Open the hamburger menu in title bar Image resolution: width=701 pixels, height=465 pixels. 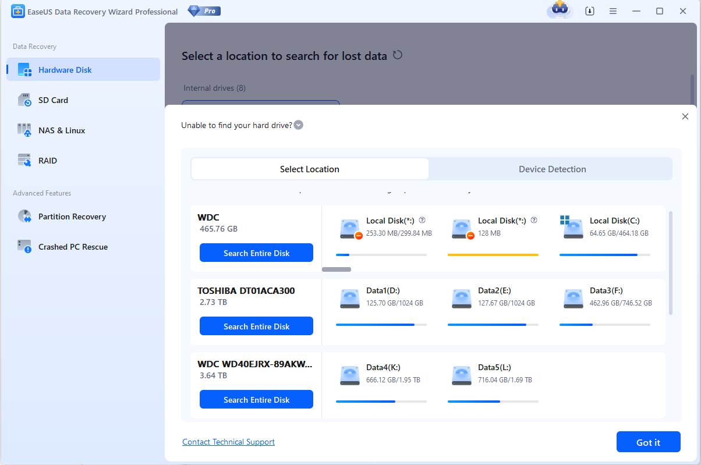[x=613, y=11]
